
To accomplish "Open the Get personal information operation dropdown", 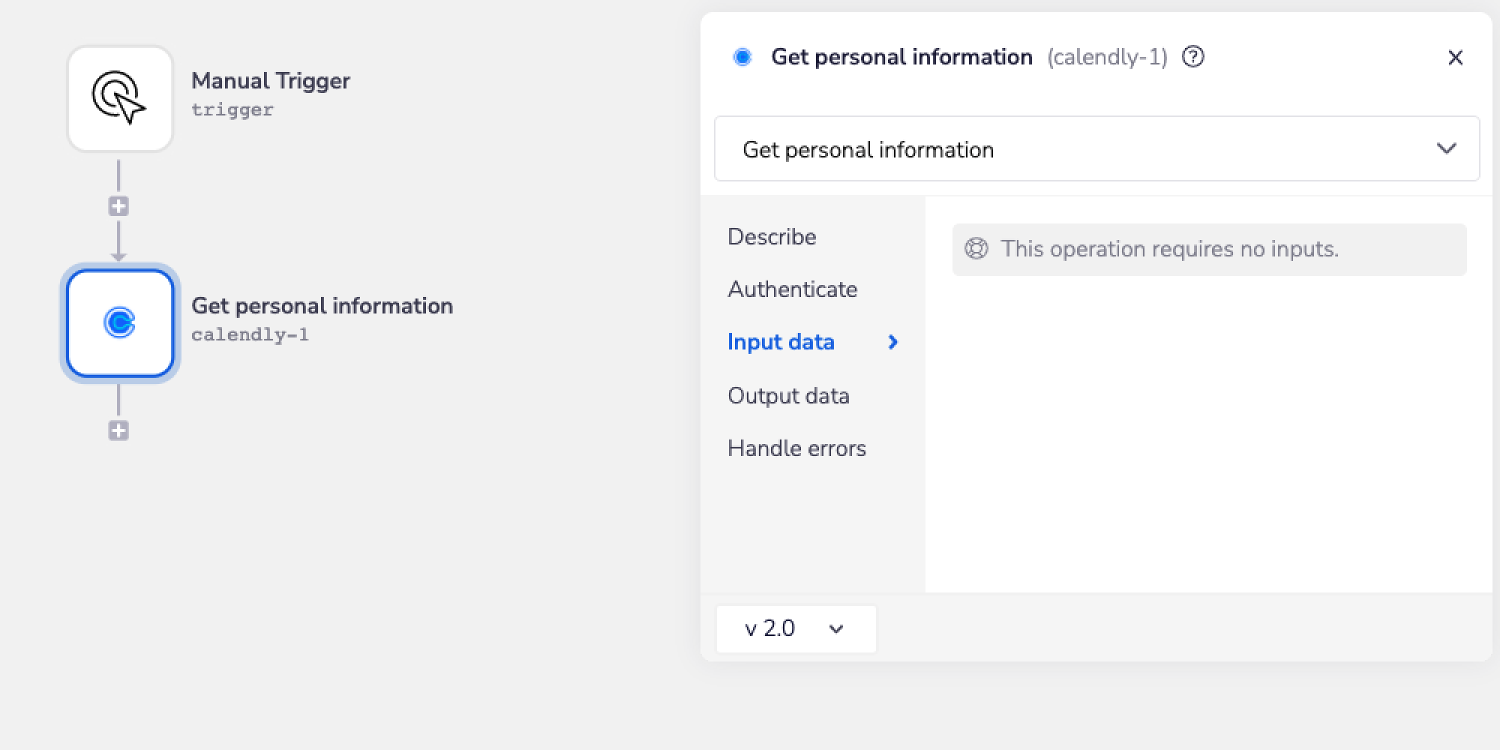I will point(1096,149).
